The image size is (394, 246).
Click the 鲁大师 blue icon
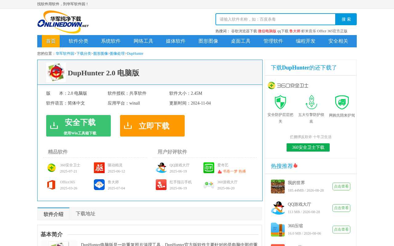pyautogui.click(x=99, y=185)
